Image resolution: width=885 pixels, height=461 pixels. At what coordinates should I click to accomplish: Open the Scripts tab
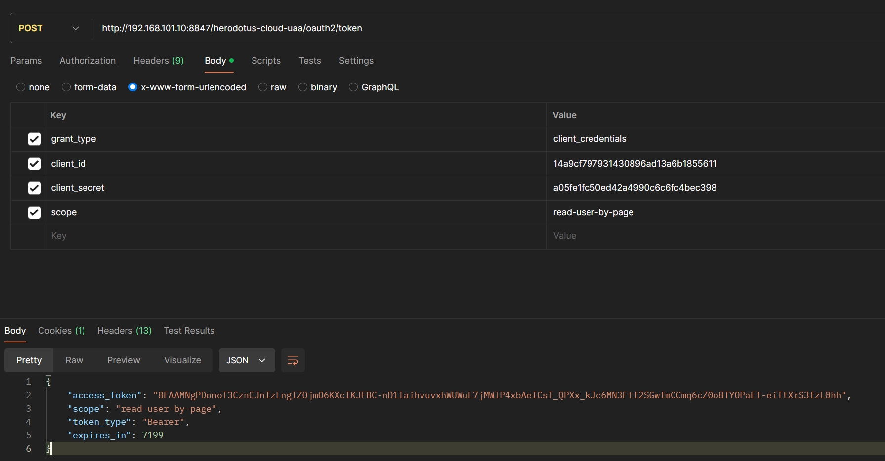pos(266,61)
